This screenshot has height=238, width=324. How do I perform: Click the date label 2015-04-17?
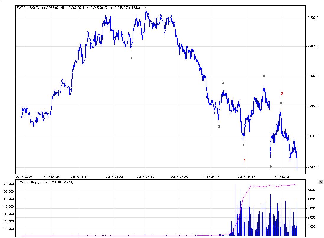point(79,177)
